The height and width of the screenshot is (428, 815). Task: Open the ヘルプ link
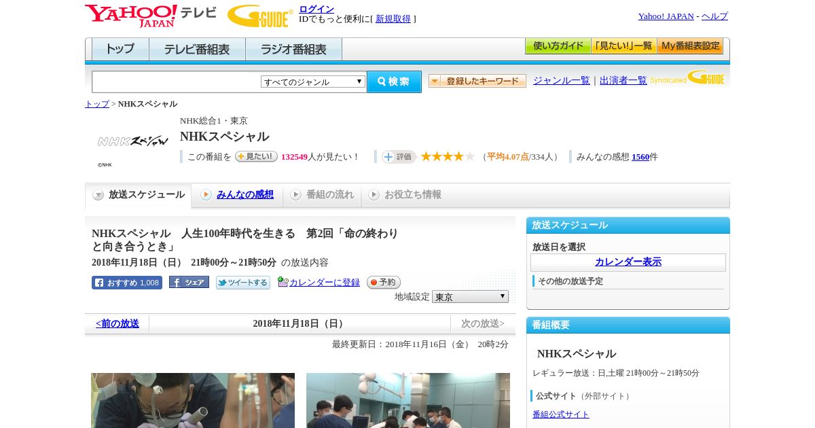(x=714, y=16)
